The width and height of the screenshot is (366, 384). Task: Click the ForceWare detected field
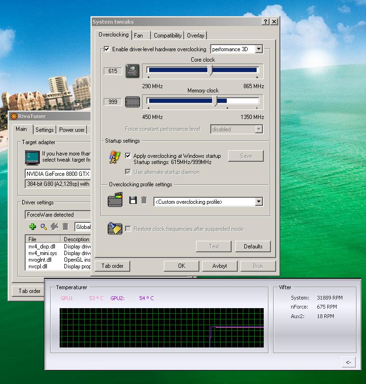point(58,215)
